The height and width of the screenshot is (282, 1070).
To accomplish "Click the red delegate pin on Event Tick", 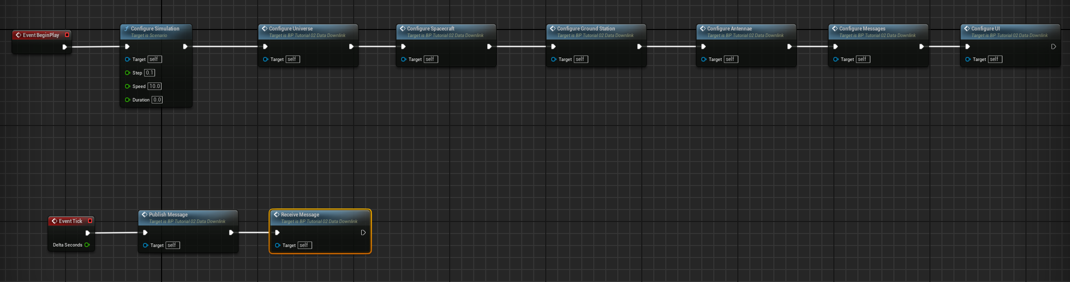I will coord(90,221).
